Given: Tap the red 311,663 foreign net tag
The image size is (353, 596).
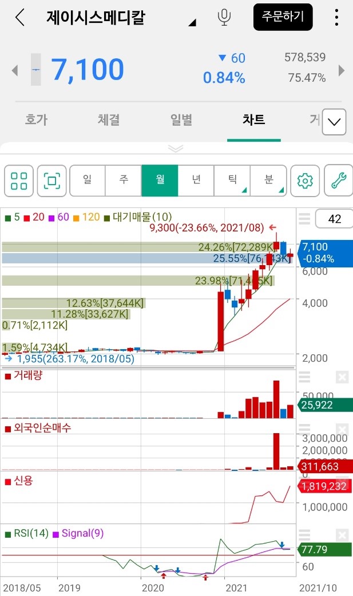Looking at the screenshot, I should tap(326, 466).
